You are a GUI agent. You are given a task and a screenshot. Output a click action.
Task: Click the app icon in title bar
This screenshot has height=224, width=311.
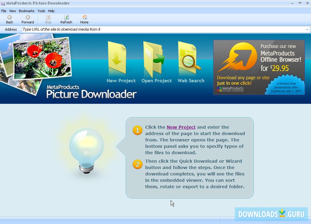pos(3,4)
